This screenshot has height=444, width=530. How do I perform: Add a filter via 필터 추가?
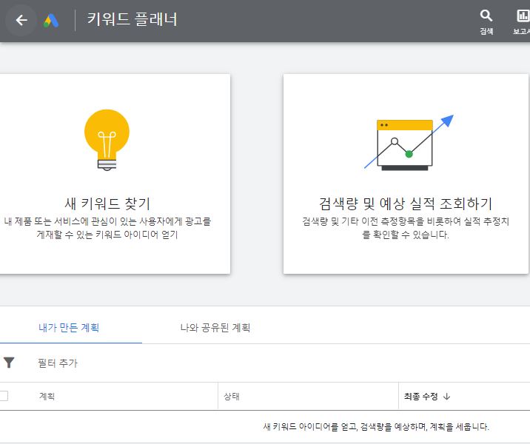tap(58, 363)
